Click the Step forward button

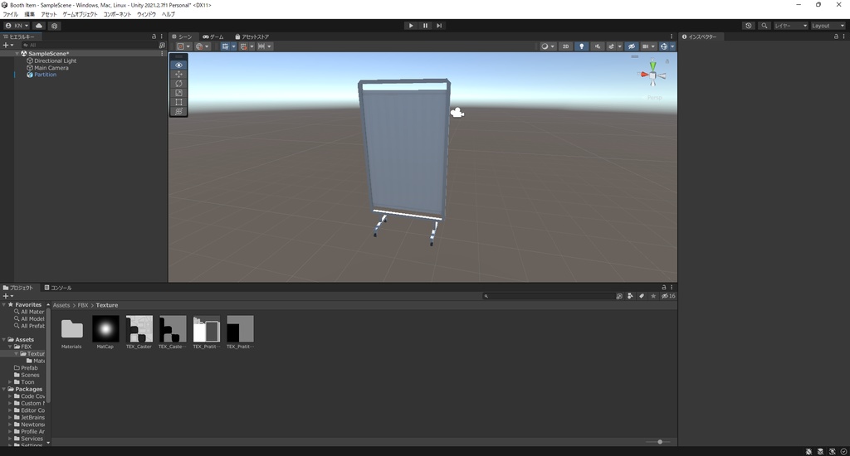[439, 26]
